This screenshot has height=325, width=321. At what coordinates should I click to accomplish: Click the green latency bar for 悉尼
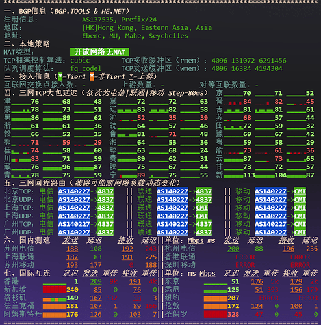click(216, 291)
